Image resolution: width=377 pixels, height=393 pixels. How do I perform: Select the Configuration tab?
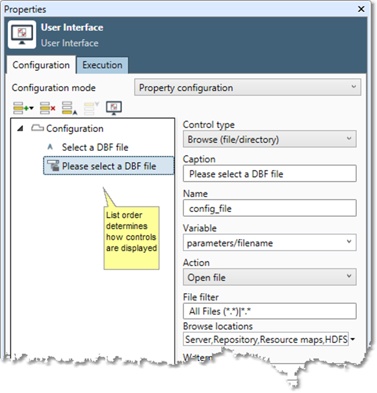pos(41,65)
